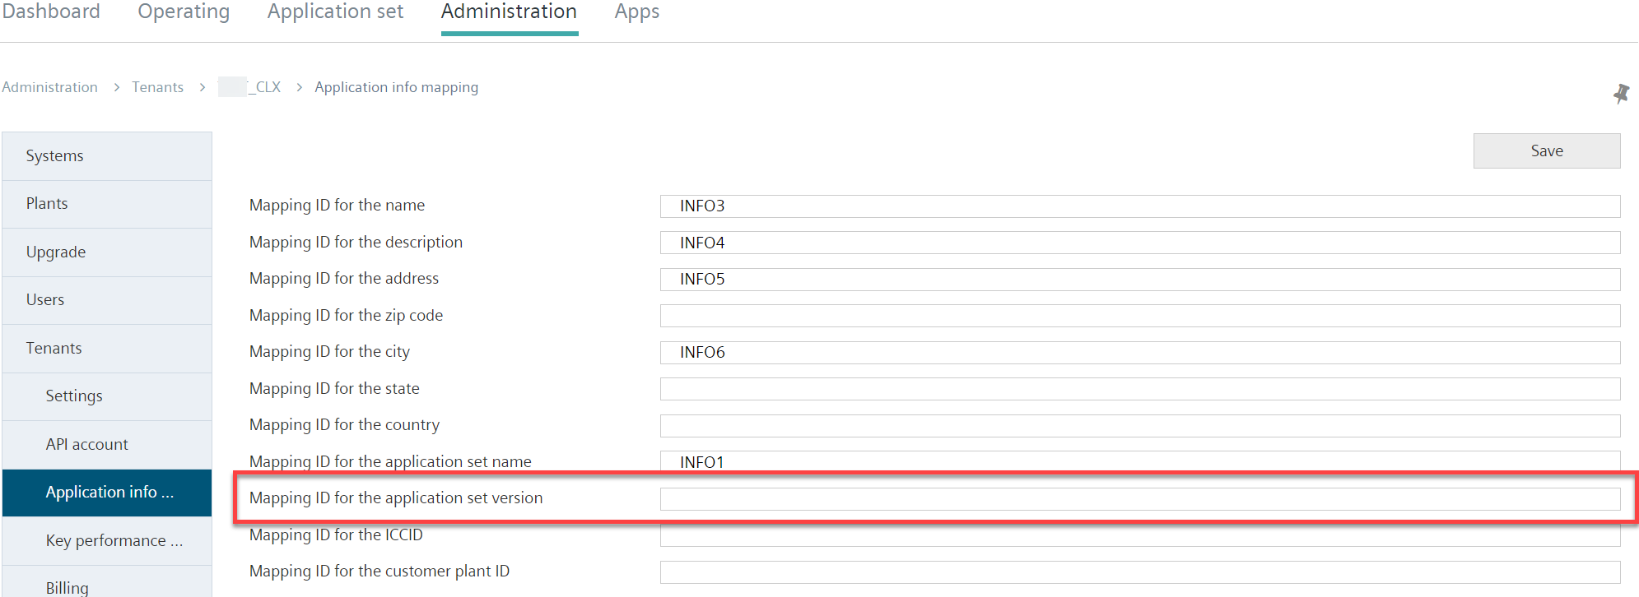Click 'Mapping ID for the application set name' label
The width and height of the screenshot is (1639, 597).
pyautogui.click(x=390, y=461)
